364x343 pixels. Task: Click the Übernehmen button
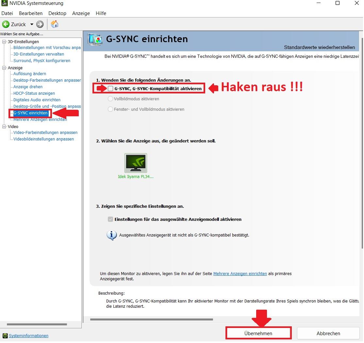click(x=258, y=334)
